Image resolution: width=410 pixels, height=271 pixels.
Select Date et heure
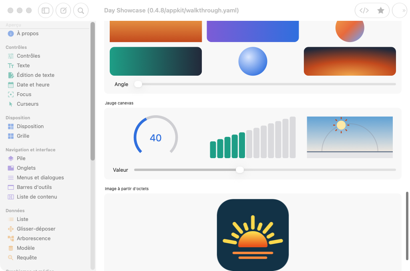tap(33, 85)
